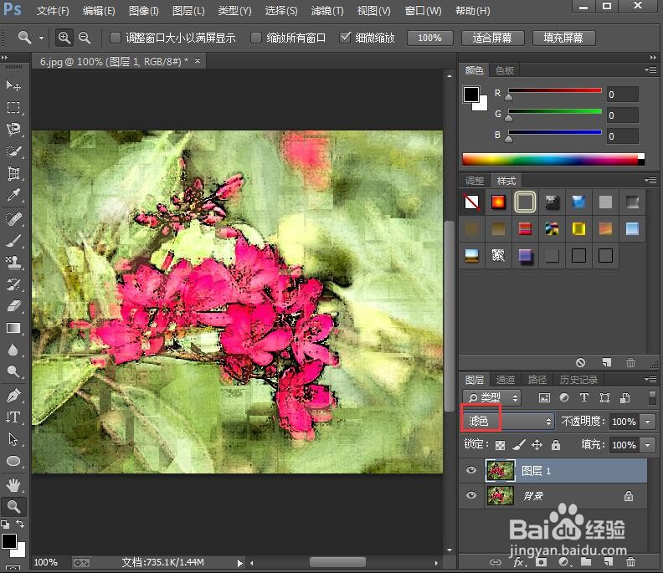The image size is (663, 573).
Task: Switch to the 历史记录 tab
Action: (578, 380)
